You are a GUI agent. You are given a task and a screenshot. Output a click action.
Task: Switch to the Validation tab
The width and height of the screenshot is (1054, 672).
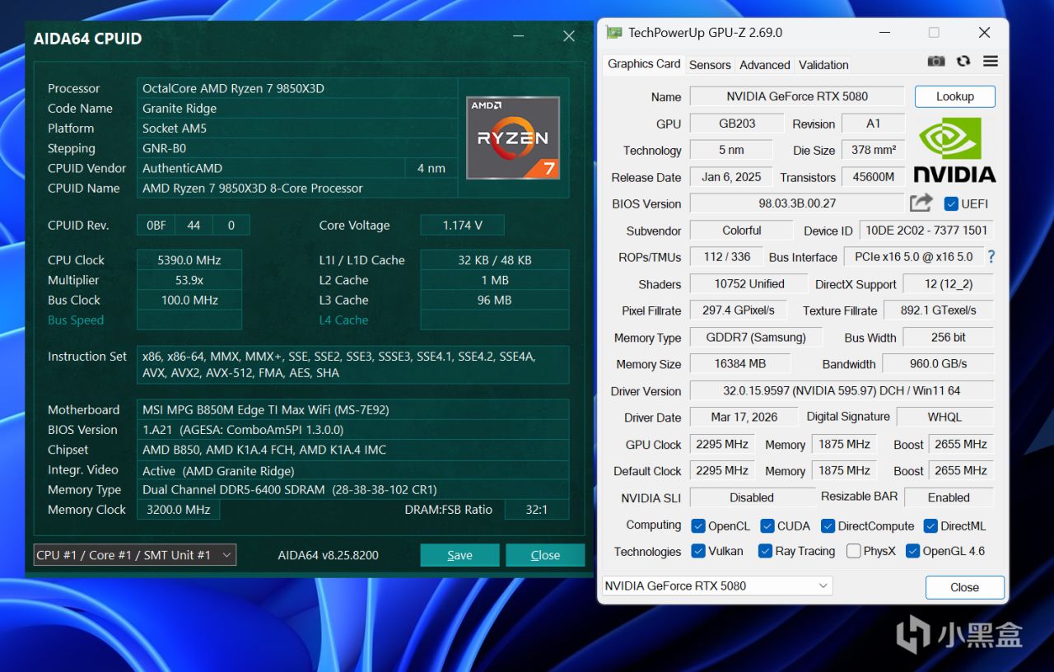tap(823, 65)
